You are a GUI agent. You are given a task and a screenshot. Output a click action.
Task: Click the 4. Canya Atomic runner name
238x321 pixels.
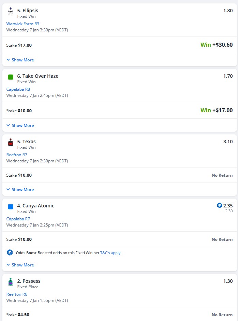pos(35,206)
